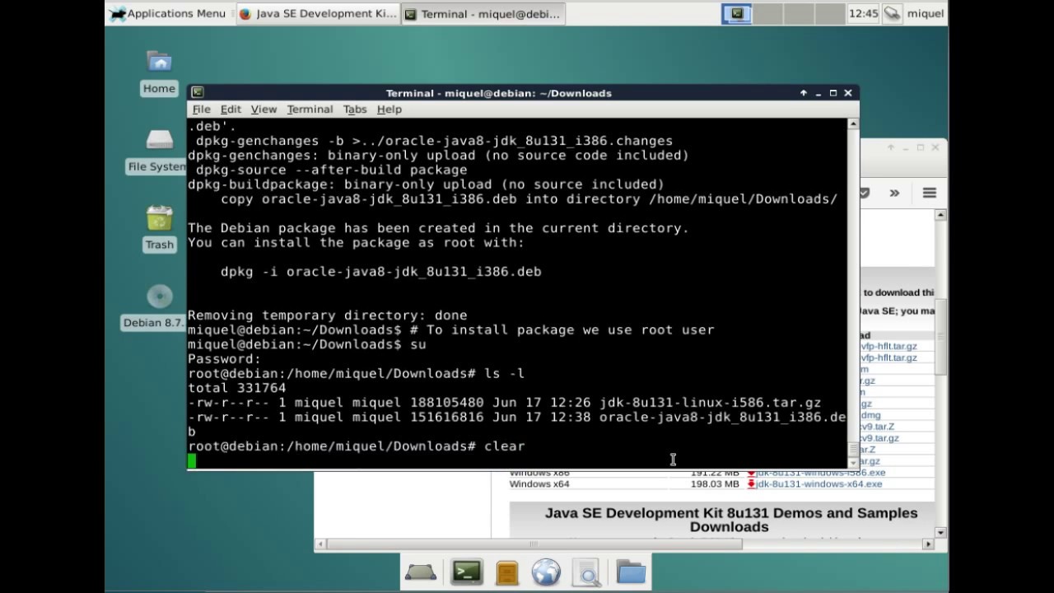The height and width of the screenshot is (593, 1054).
Task: Click terminal scrollbar down arrow
Action: pos(853,464)
